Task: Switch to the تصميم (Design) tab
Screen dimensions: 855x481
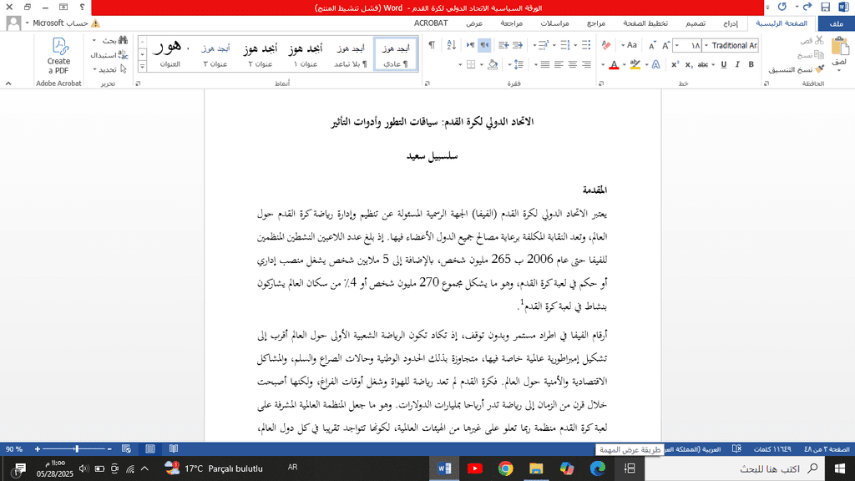Action: (696, 23)
